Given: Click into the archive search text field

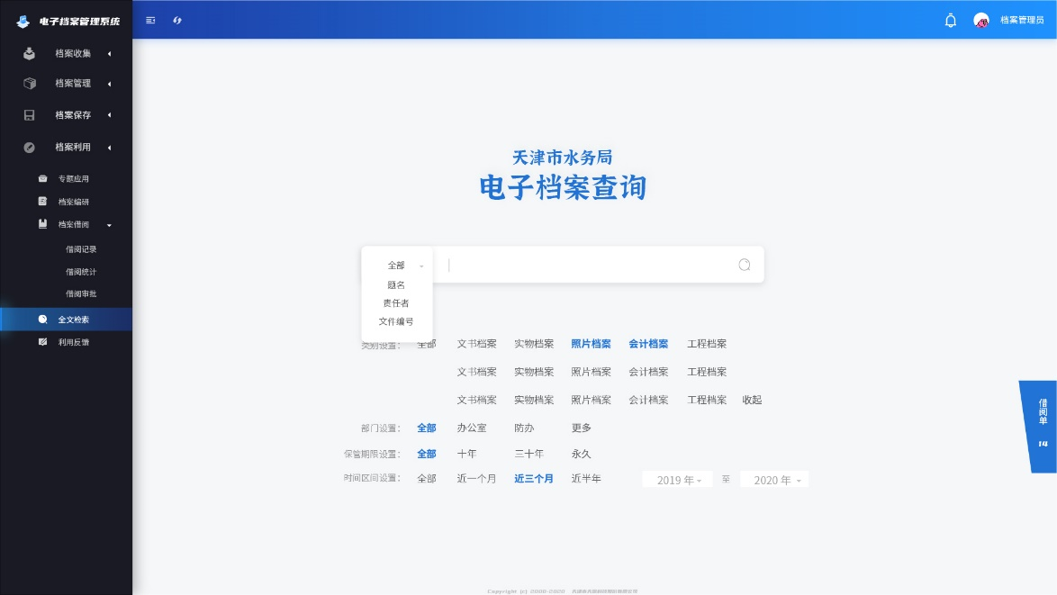Looking at the screenshot, I should coord(590,265).
